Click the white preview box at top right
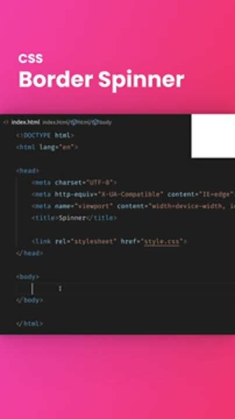 pyautogui.click(x=213, y=136)
